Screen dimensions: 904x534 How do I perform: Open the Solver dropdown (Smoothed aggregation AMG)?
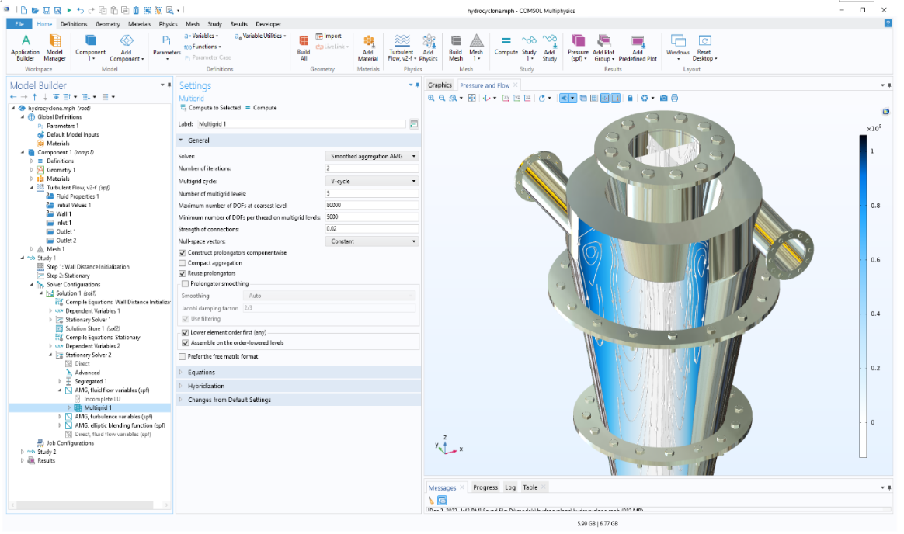(x=372, y=156)
